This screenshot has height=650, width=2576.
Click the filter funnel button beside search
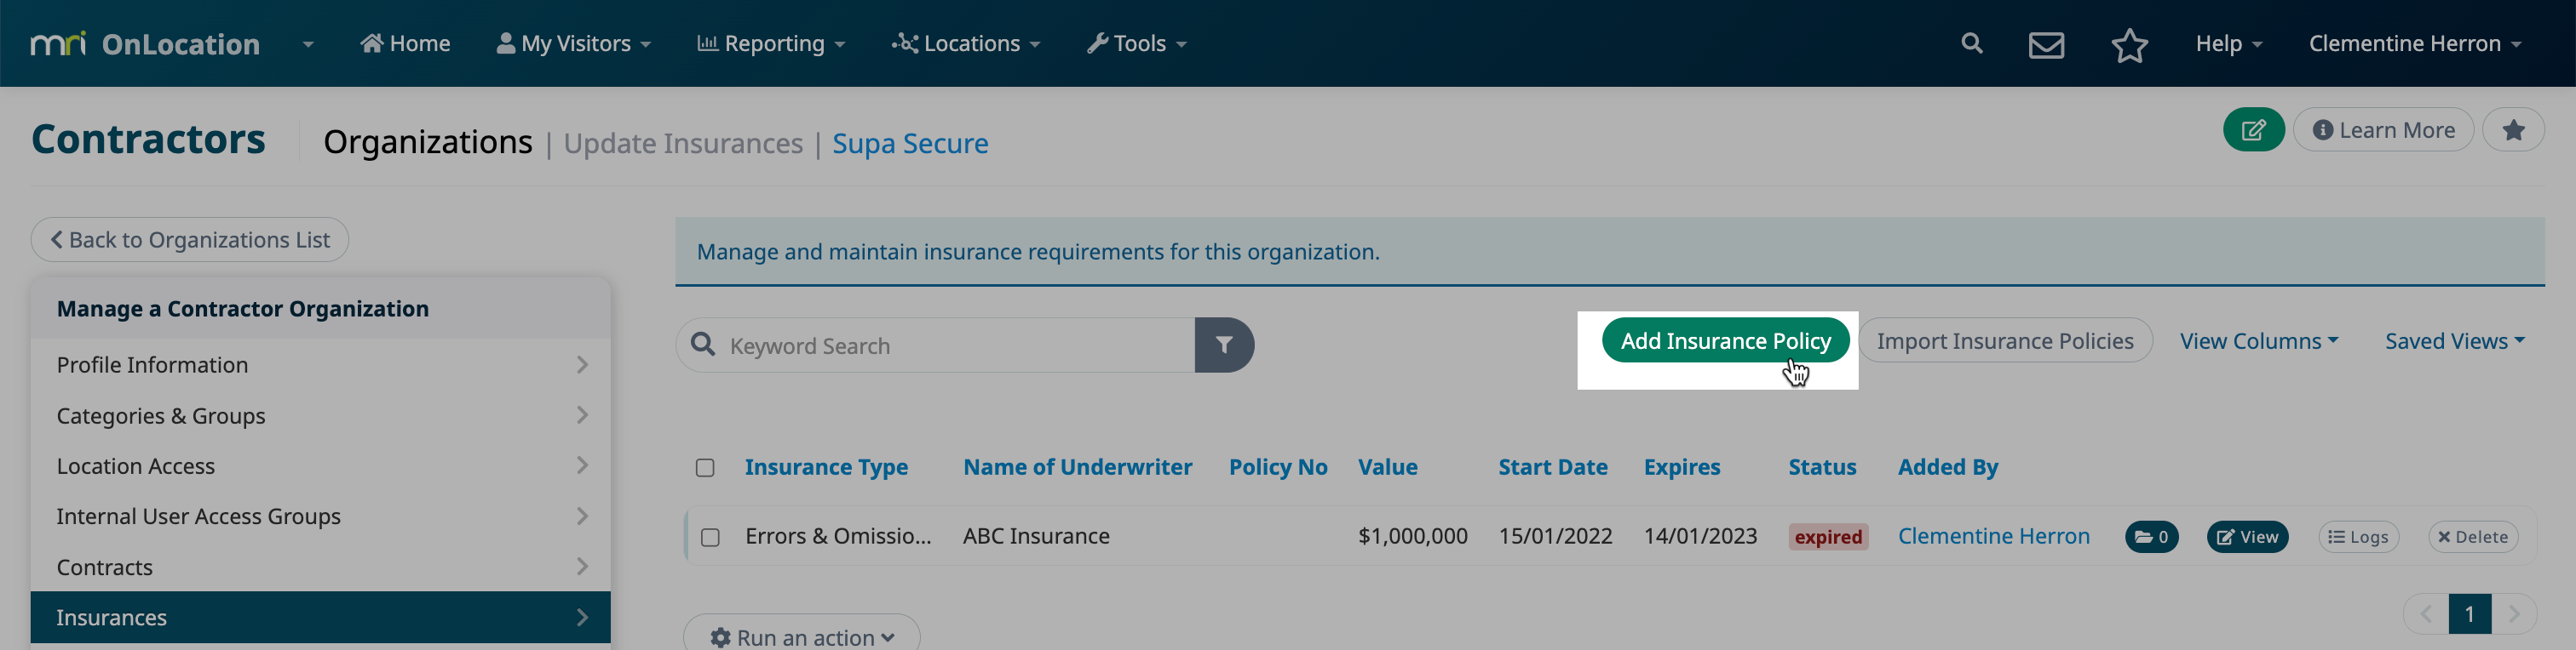pyautogui.click(x=1224, y=345)
